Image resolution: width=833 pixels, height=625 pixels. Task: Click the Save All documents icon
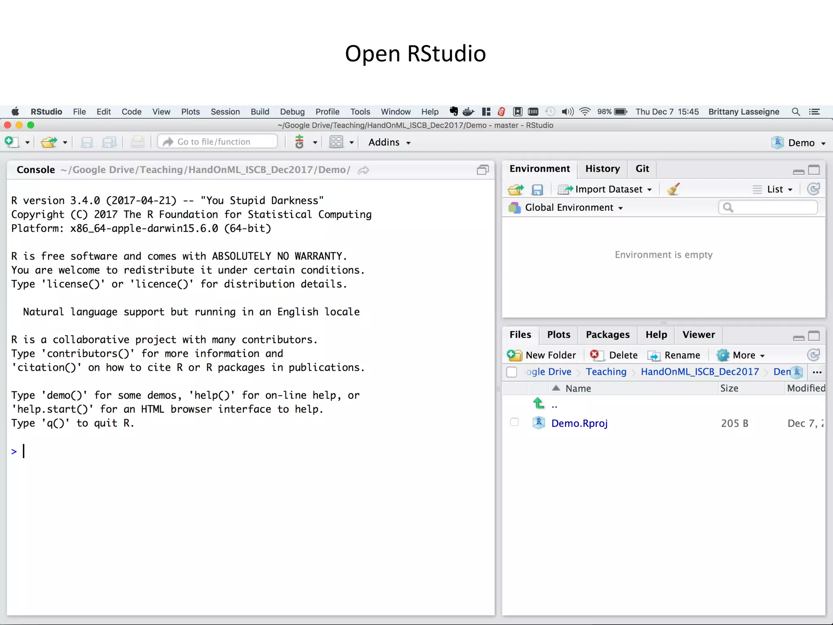pyautogui.click(x=109, y=142)
